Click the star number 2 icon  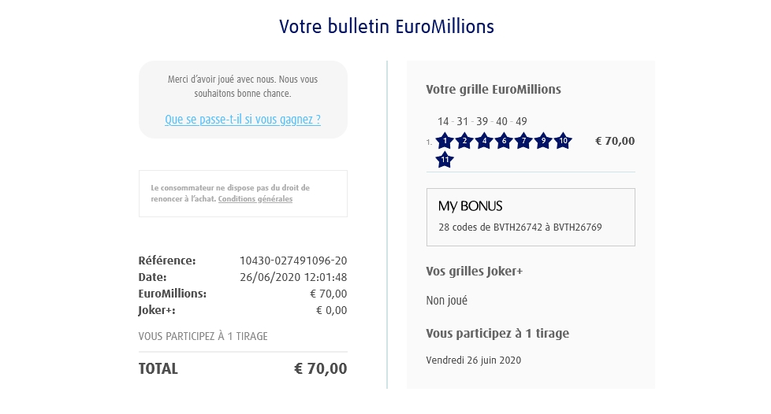click(464, 142)
